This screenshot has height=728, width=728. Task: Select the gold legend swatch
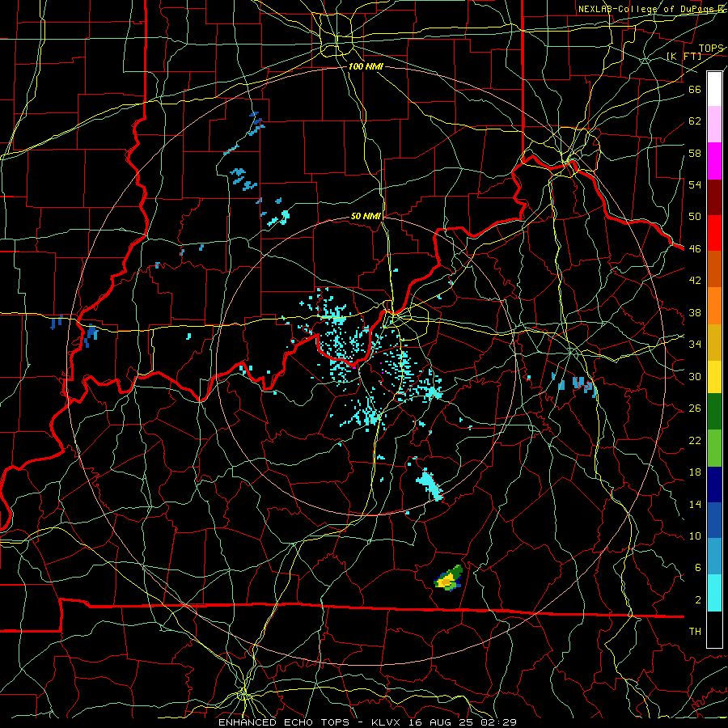tap(714, 342)
